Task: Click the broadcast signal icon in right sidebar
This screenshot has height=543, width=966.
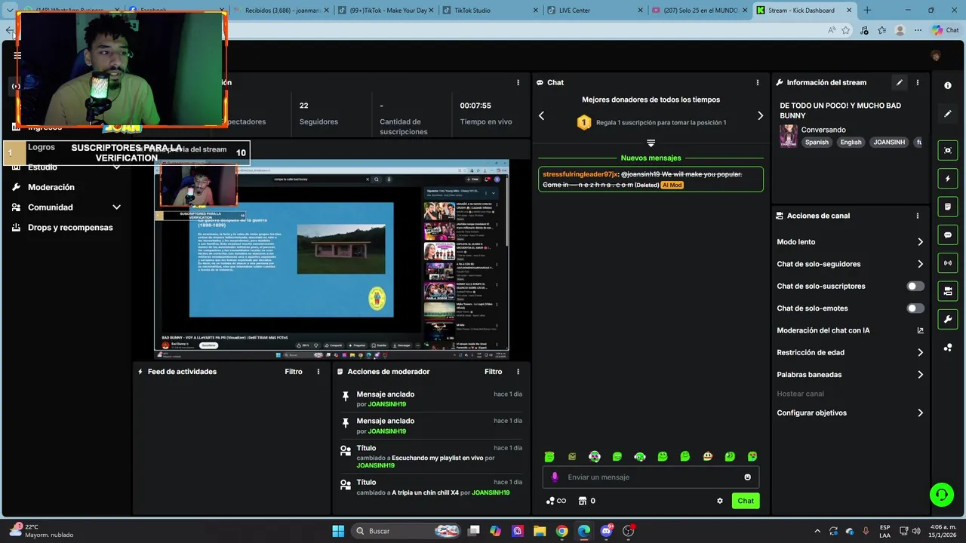Action: [948, 262]
